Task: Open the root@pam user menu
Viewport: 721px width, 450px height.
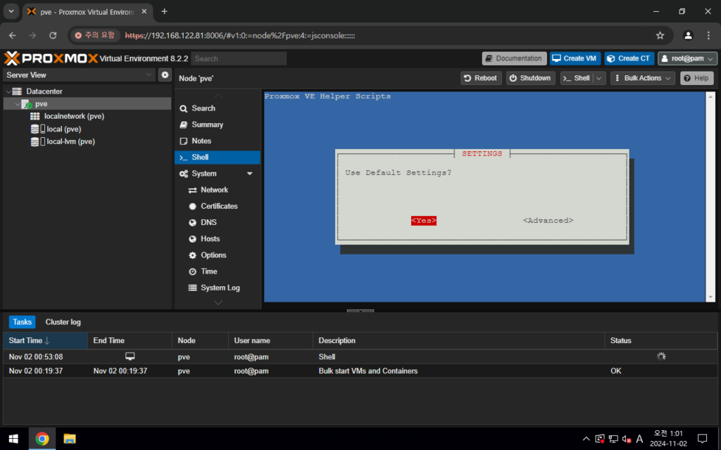Action: click(687, 58)
